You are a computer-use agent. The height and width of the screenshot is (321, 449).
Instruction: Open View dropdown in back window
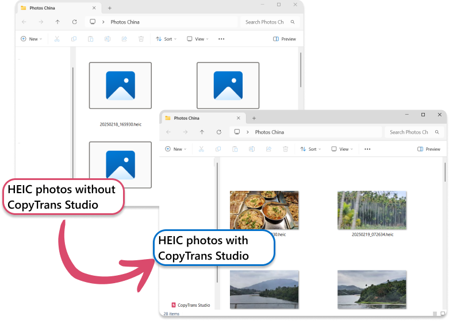[198, 39]
